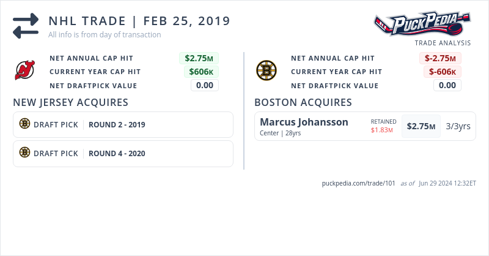Screen dimensions: 489x256
Task: Click Boston's $-606K current year cap hit
Action: 443,72
